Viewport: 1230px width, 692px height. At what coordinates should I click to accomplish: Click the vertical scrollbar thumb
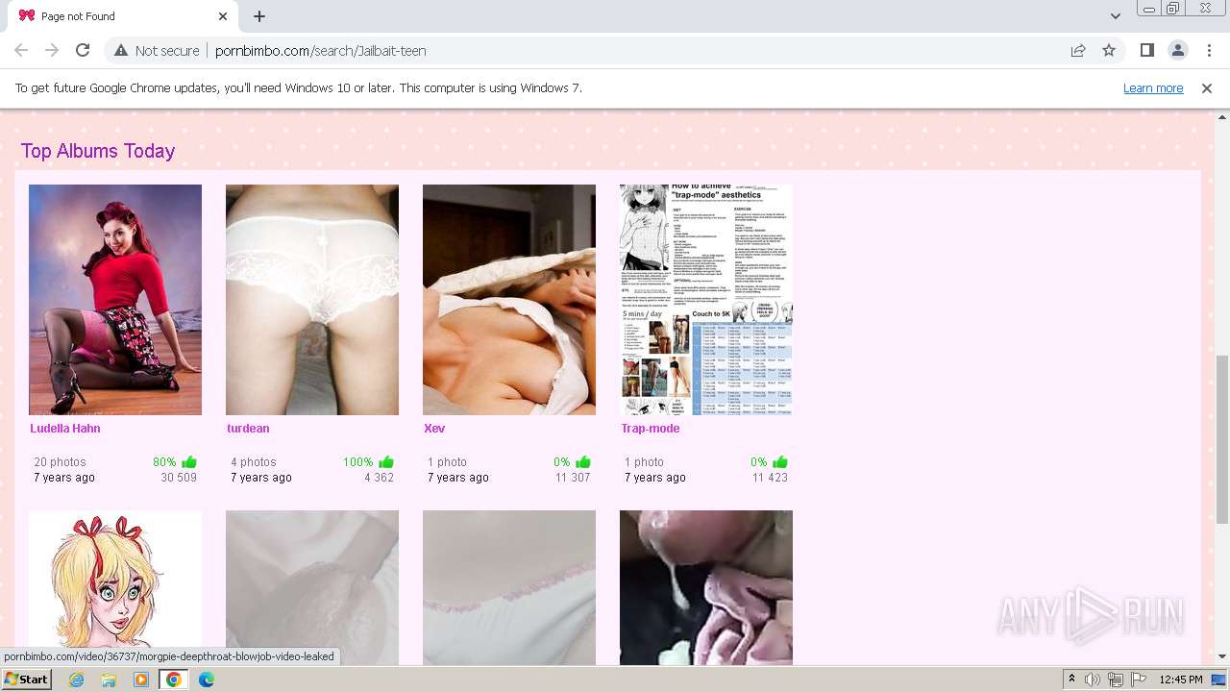[1221, 439]
